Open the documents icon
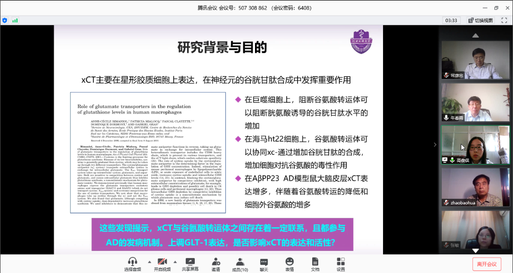The height and width of the screenshot is (273, 513). [x=315, y=261]
